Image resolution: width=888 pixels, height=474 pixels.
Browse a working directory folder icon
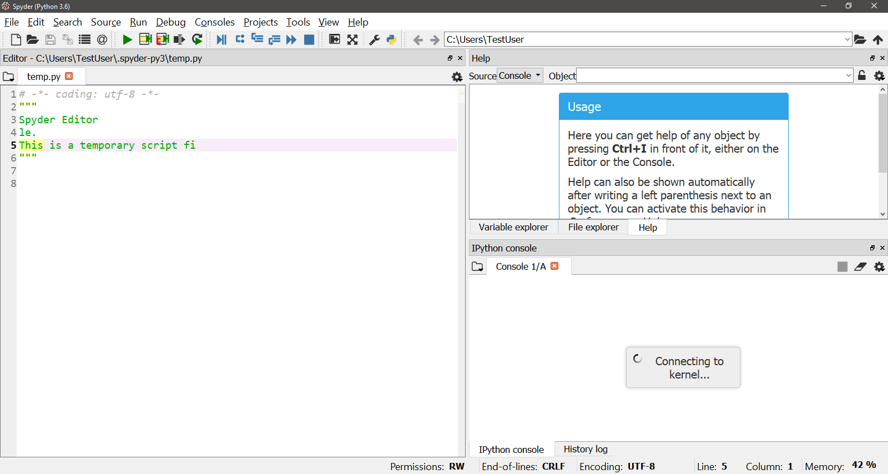pyautogui.click(x=860, y=39)
